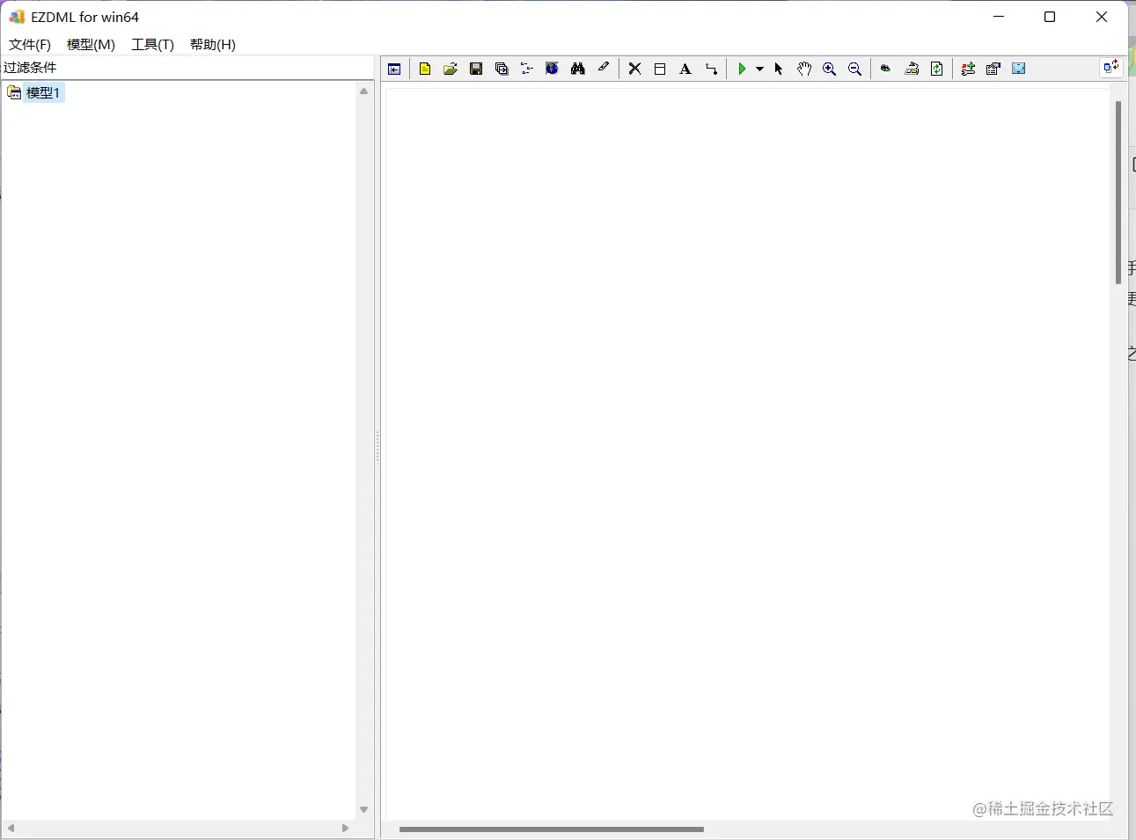Click the tree panel scroll left arrow
Image resolution: width=1136 pixels, height=840 pixels.
11,829
